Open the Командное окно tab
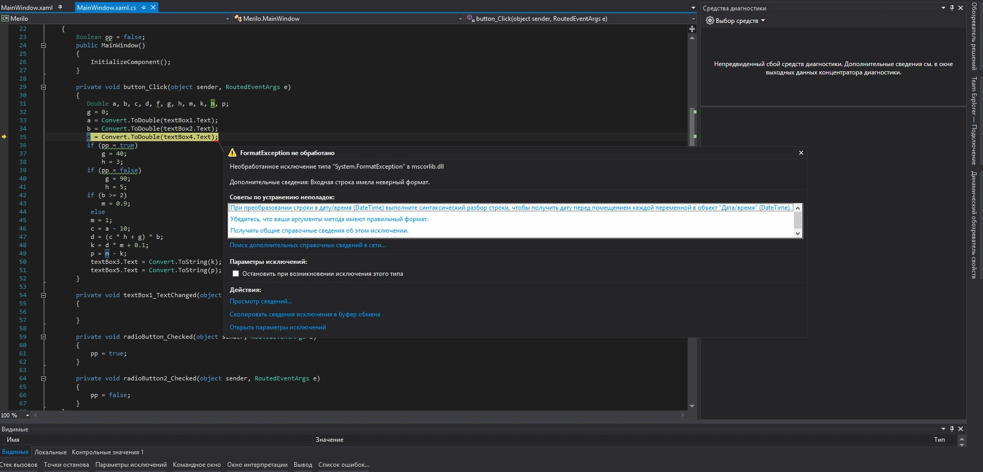 point(197,465)
